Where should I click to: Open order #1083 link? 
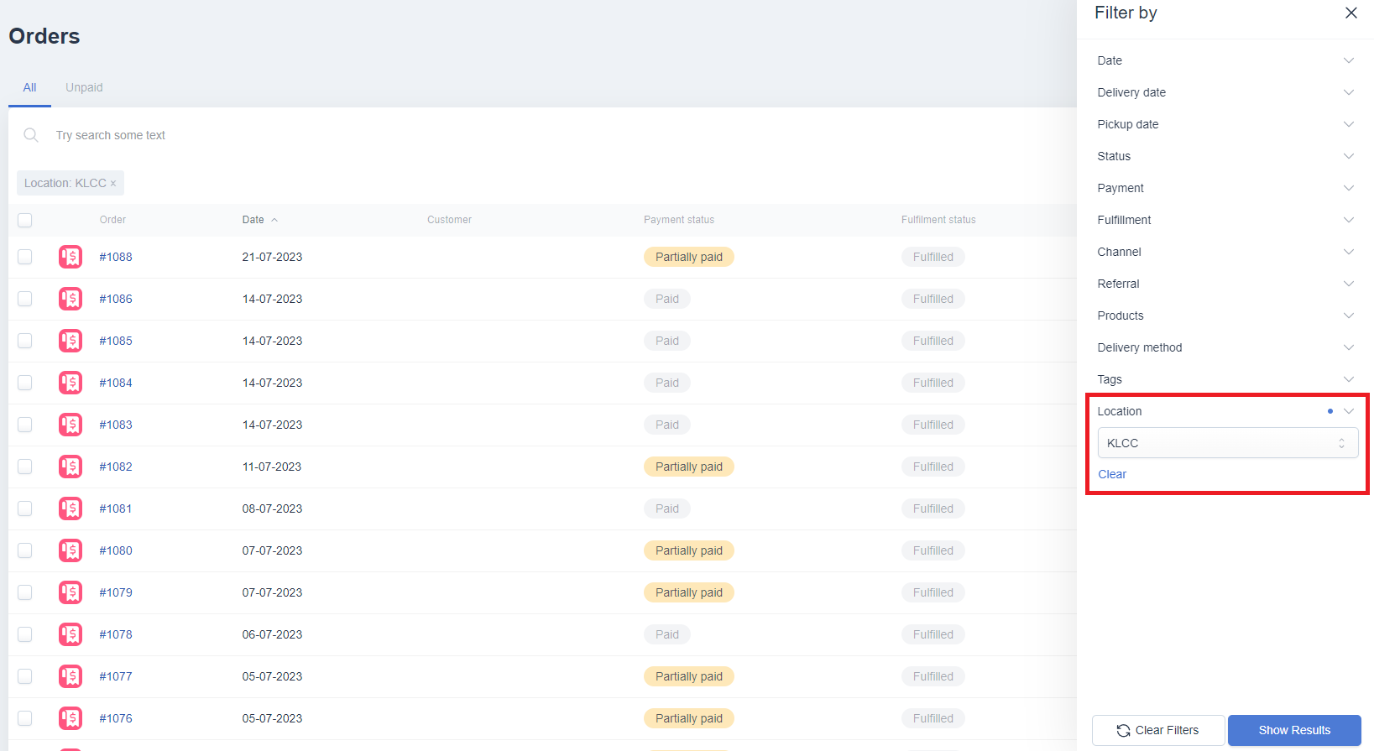click(116, 425)
